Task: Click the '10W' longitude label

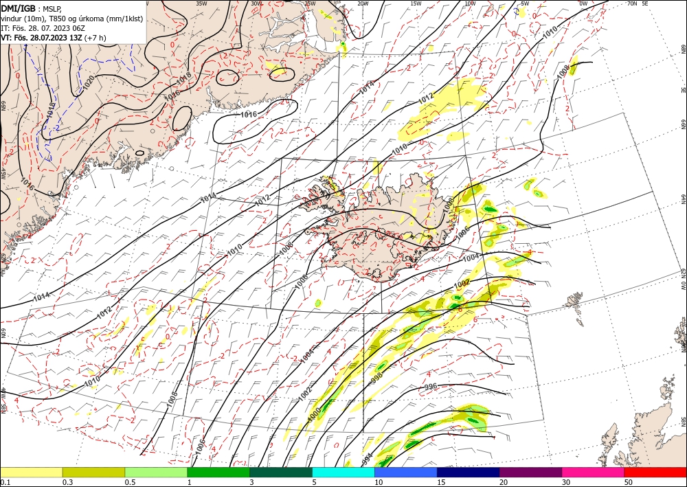Action: 470,3
